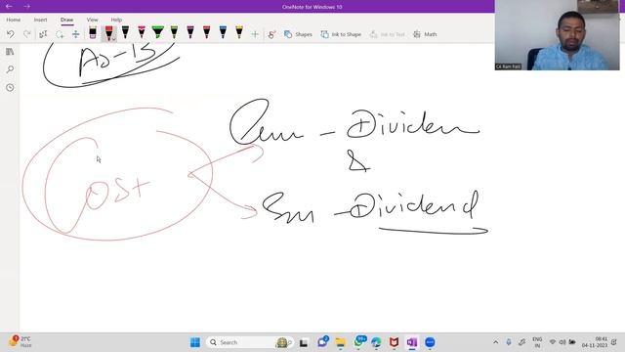Open the Help tab
625x352 pixels.
pyautogui.click(x=116, y=20)
